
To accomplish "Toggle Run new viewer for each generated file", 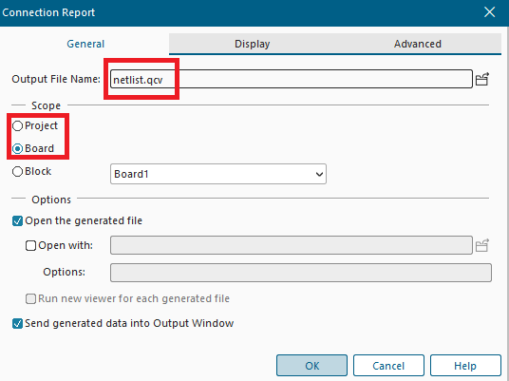I will point(30,298).
